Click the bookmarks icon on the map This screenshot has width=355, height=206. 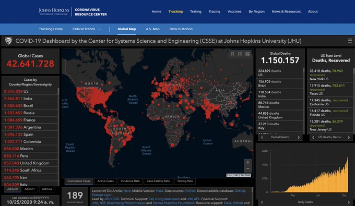[x=232, y=54]
